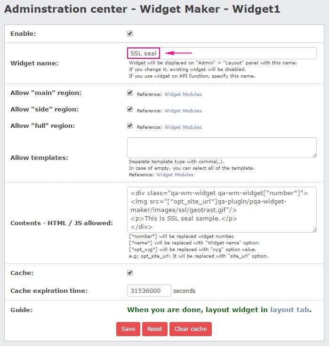Click the Widget name input field
Viewport: 329px width, 346px height.
(221, 54)
